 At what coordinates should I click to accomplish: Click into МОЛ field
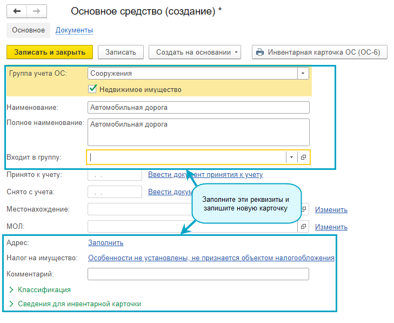point(192,226)
